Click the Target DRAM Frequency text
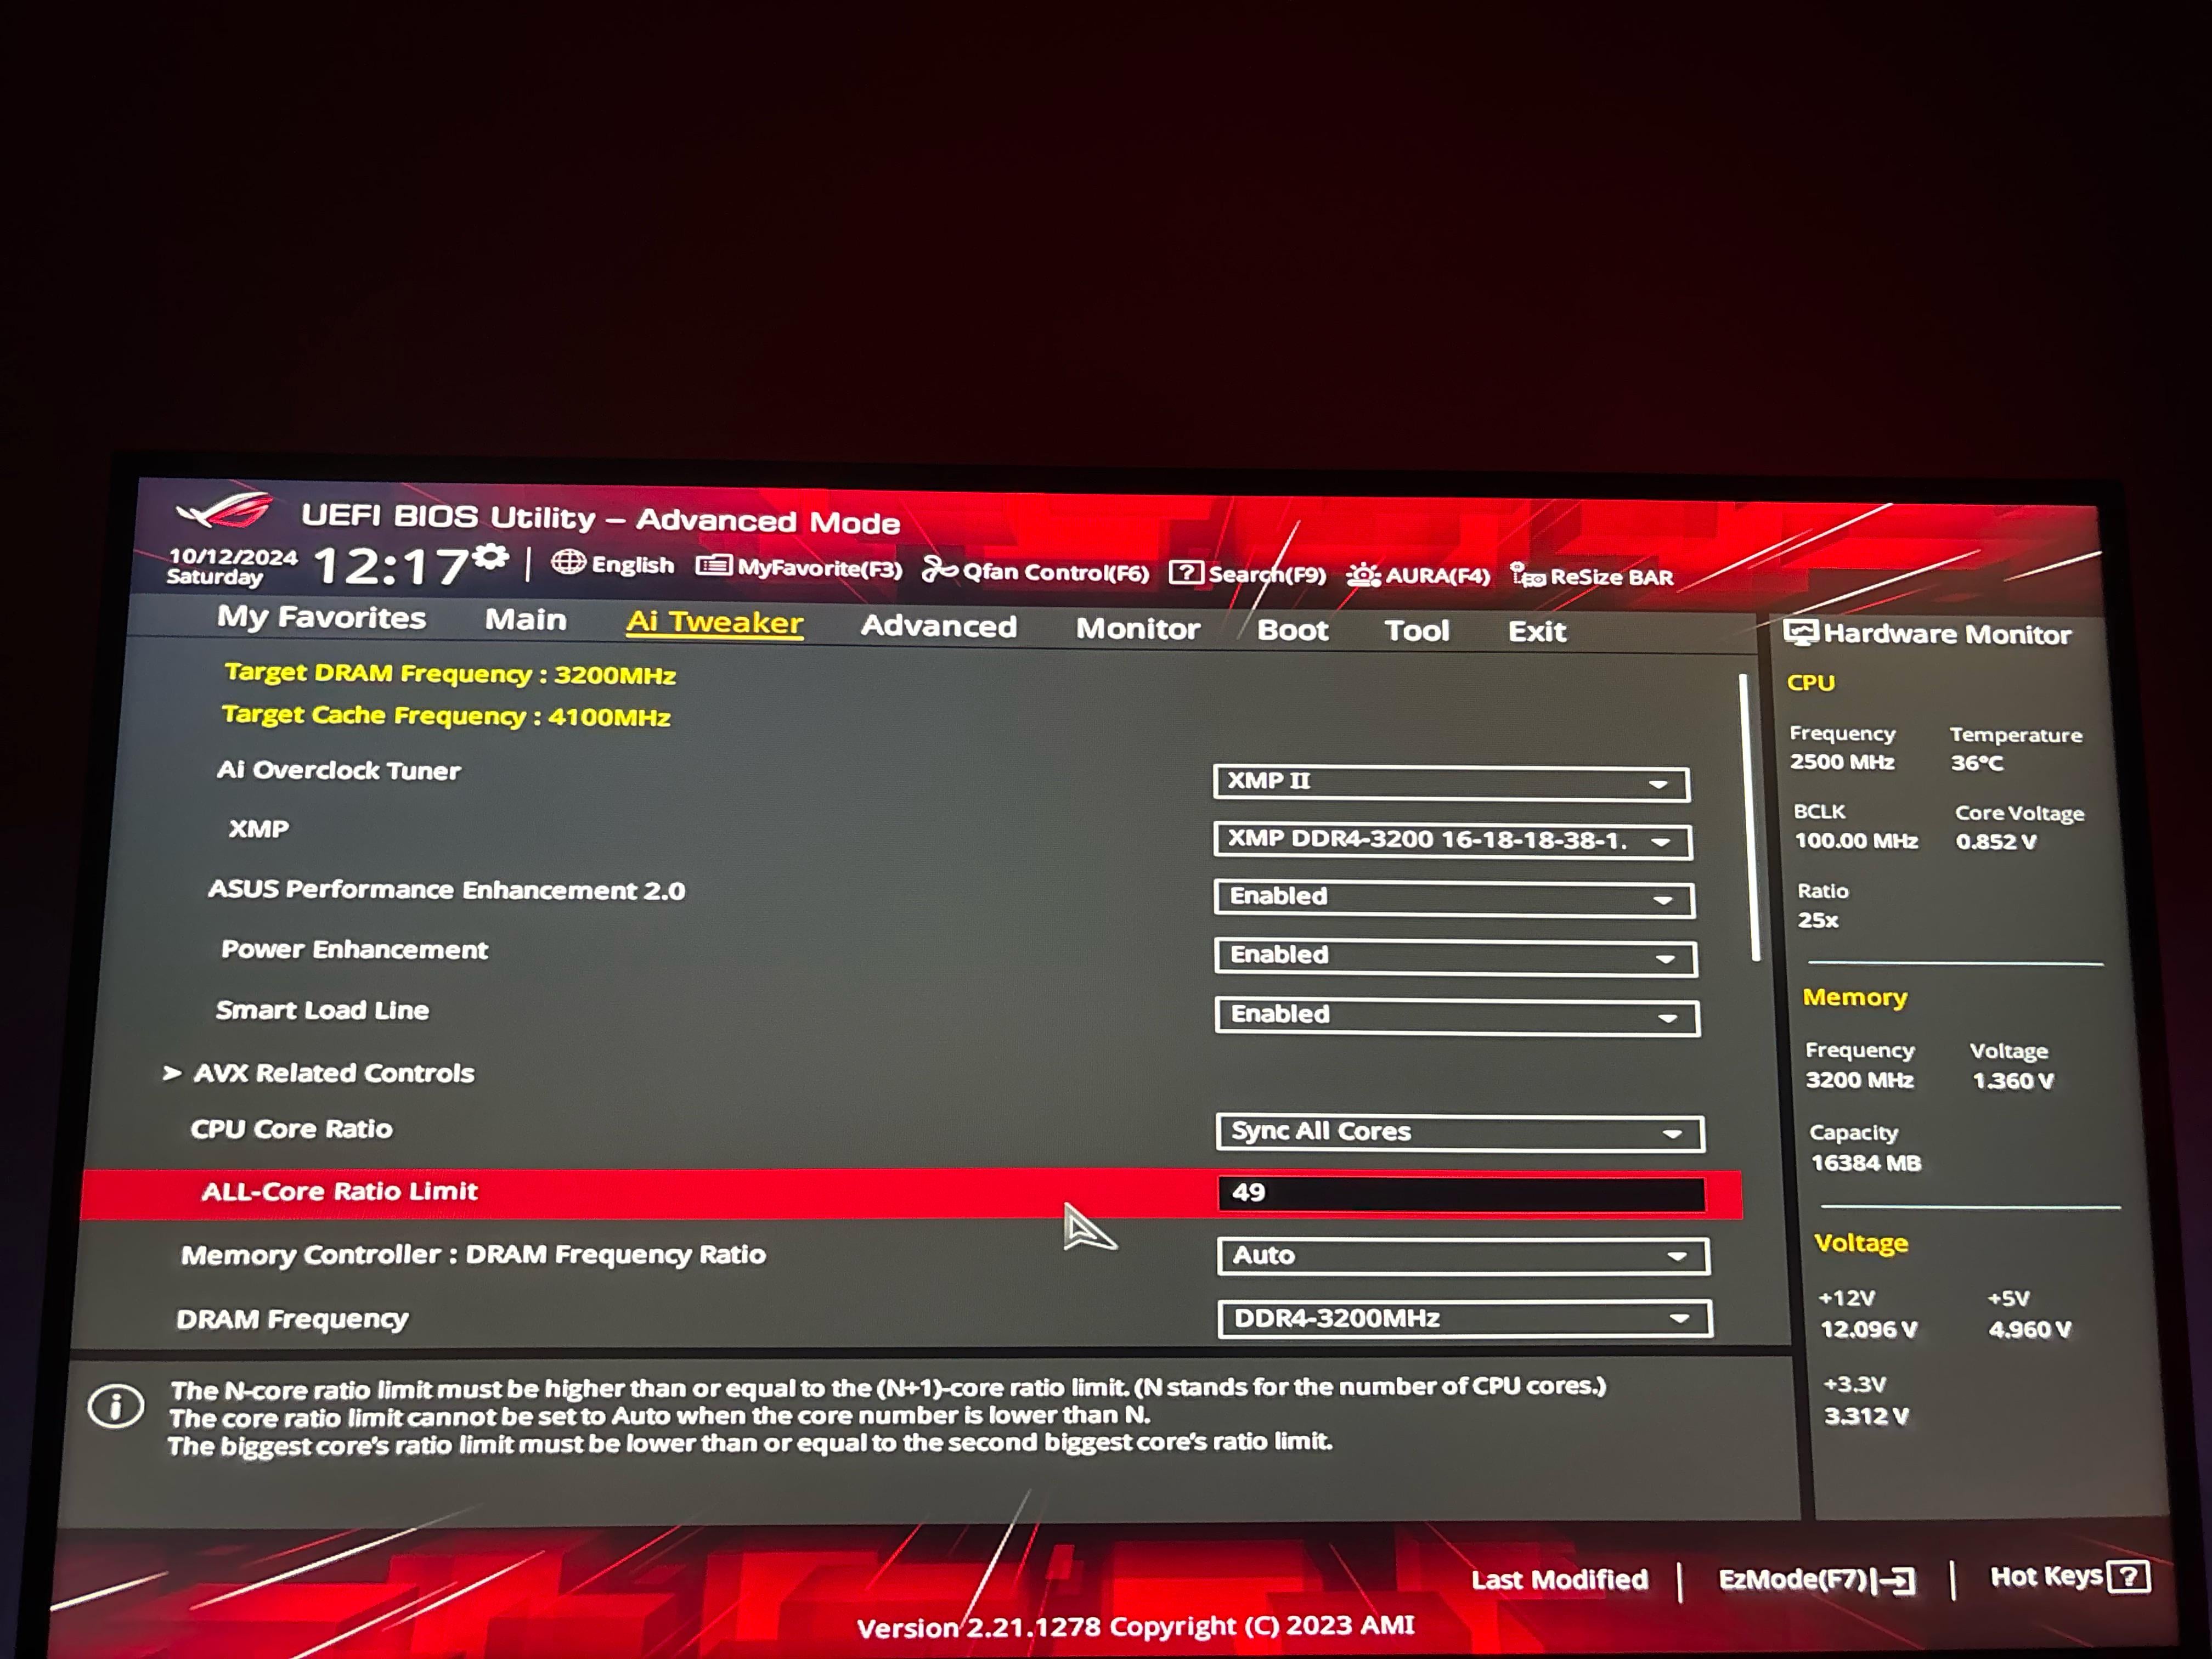Image resolution: width=2212 pixels, height=1659 pixels. click(x=450, y=673)
